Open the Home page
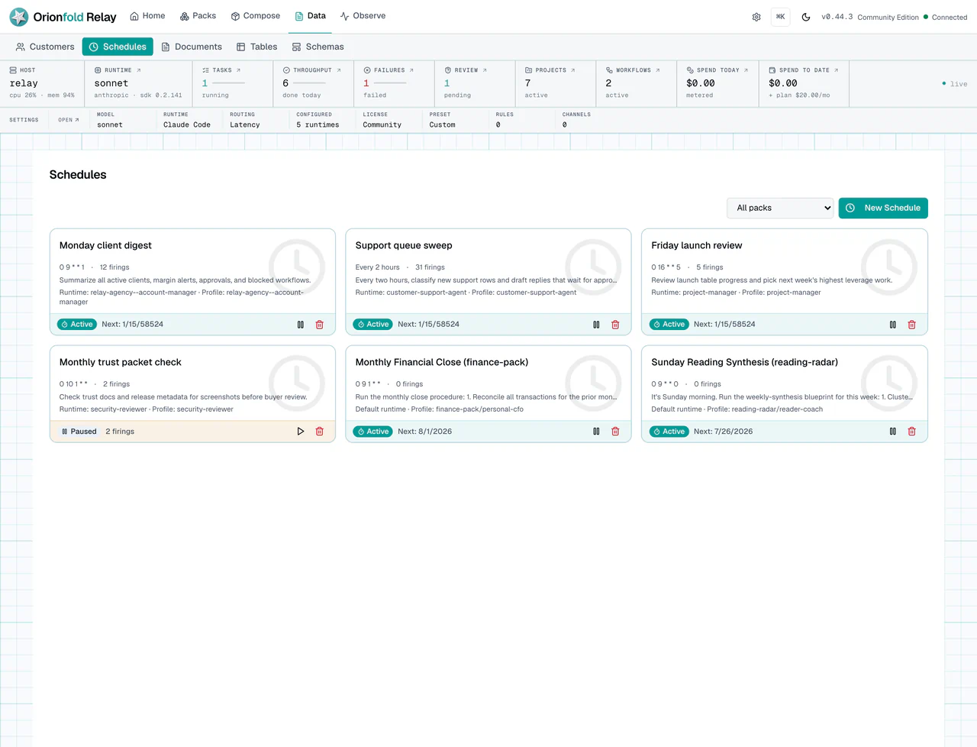The image size is (977, 747). point(147,16)
